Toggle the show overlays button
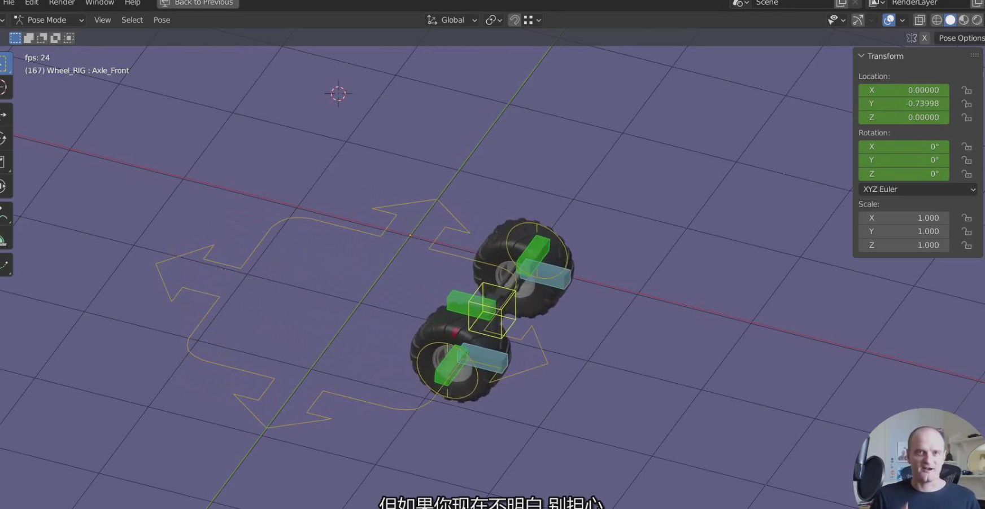This screenshot has height=509, width=985. (x=889, y=20)
